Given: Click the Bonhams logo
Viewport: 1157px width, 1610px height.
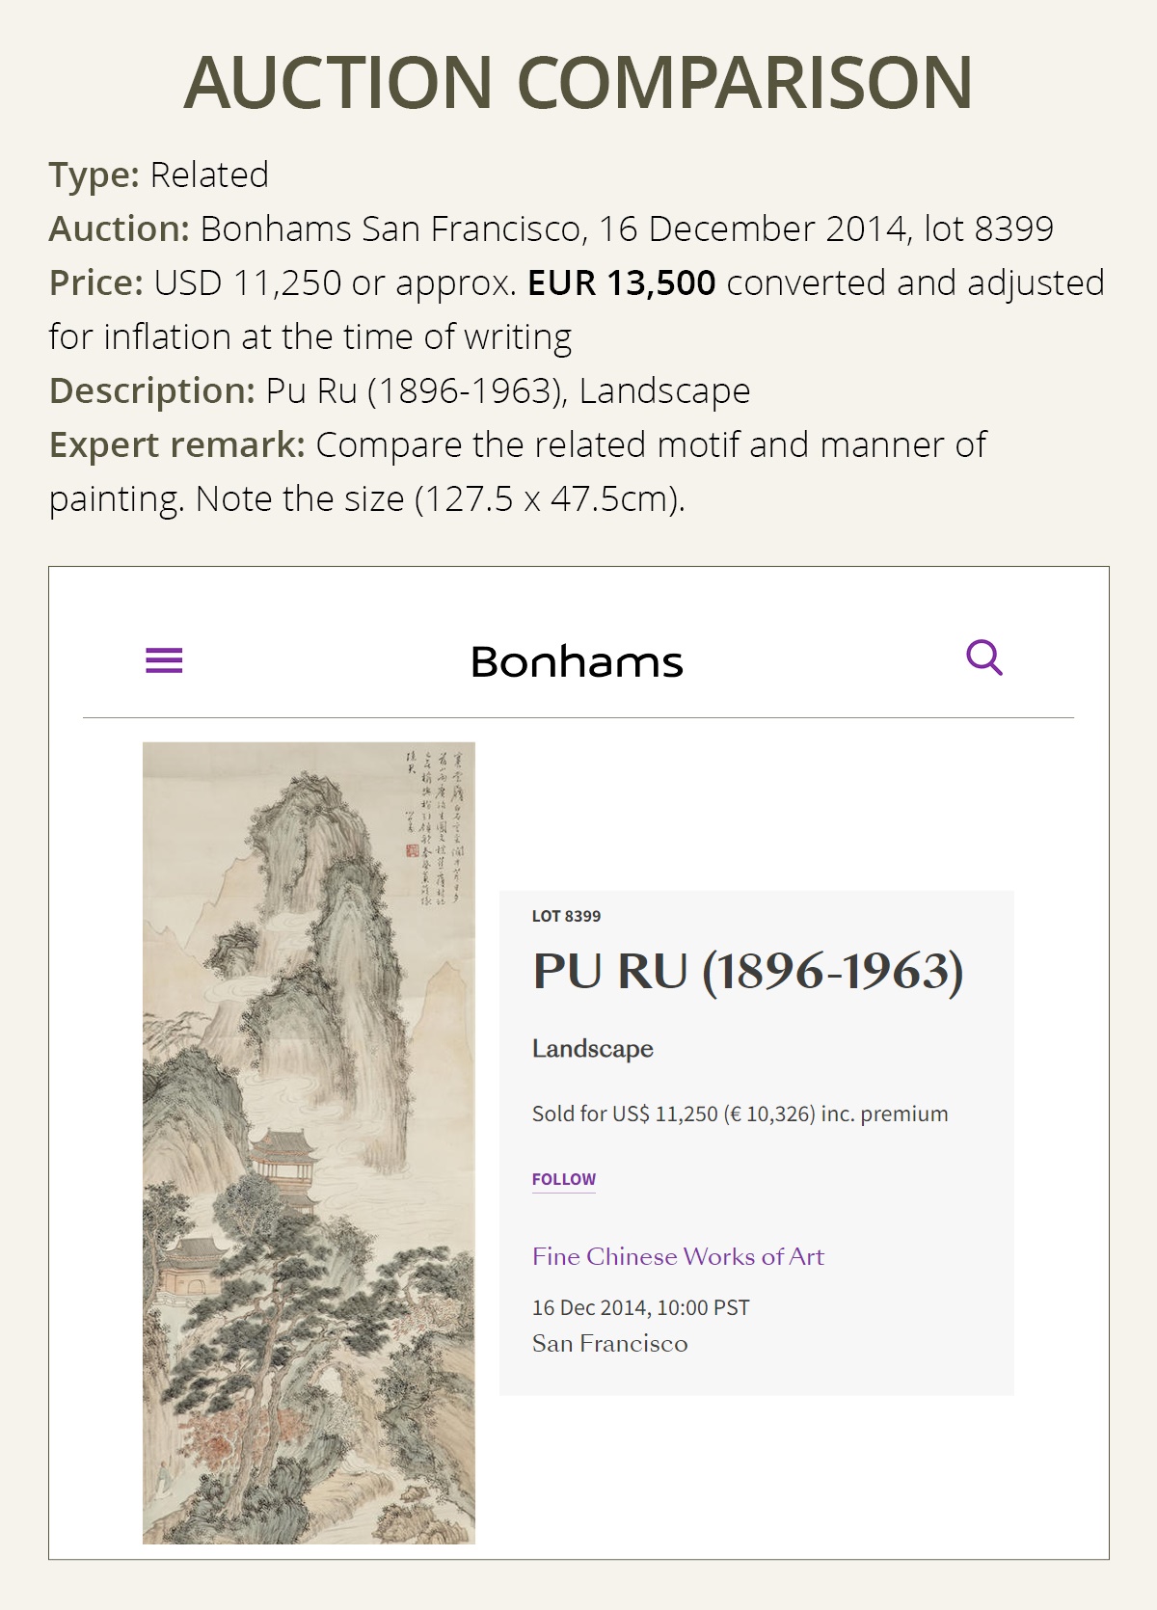Looking at the screenshot, I should [577, 662].
